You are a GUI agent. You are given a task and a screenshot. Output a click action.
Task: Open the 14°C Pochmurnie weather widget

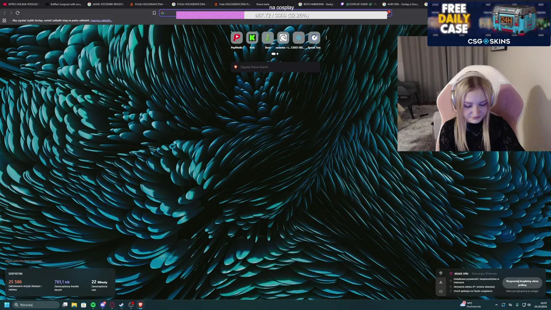pyautogui.click(x=471, y=305)
